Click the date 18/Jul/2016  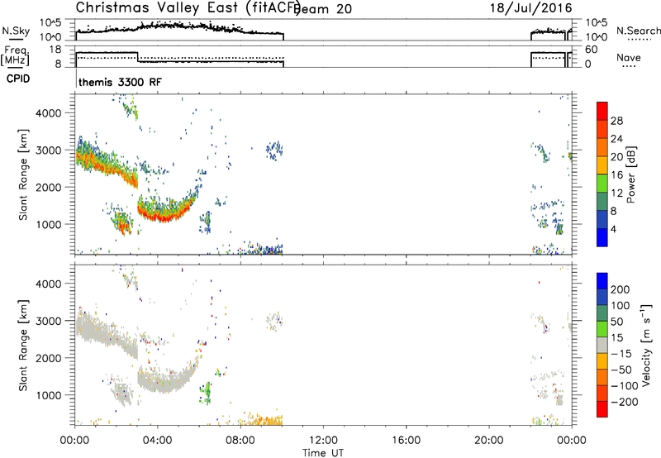click(530, 8)
